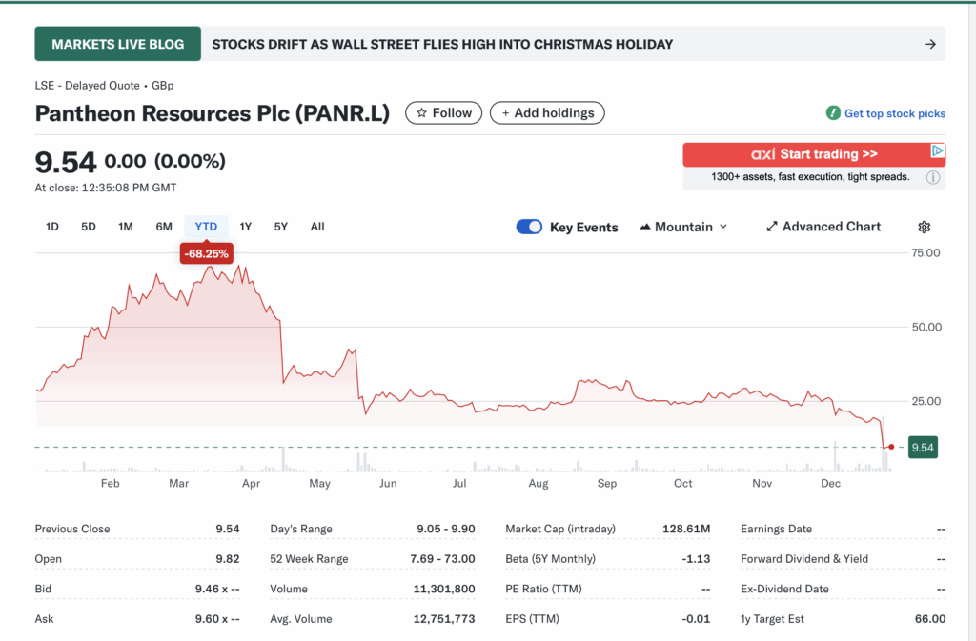
Task: Click the info icon below the axi ad
Action: 931,177
